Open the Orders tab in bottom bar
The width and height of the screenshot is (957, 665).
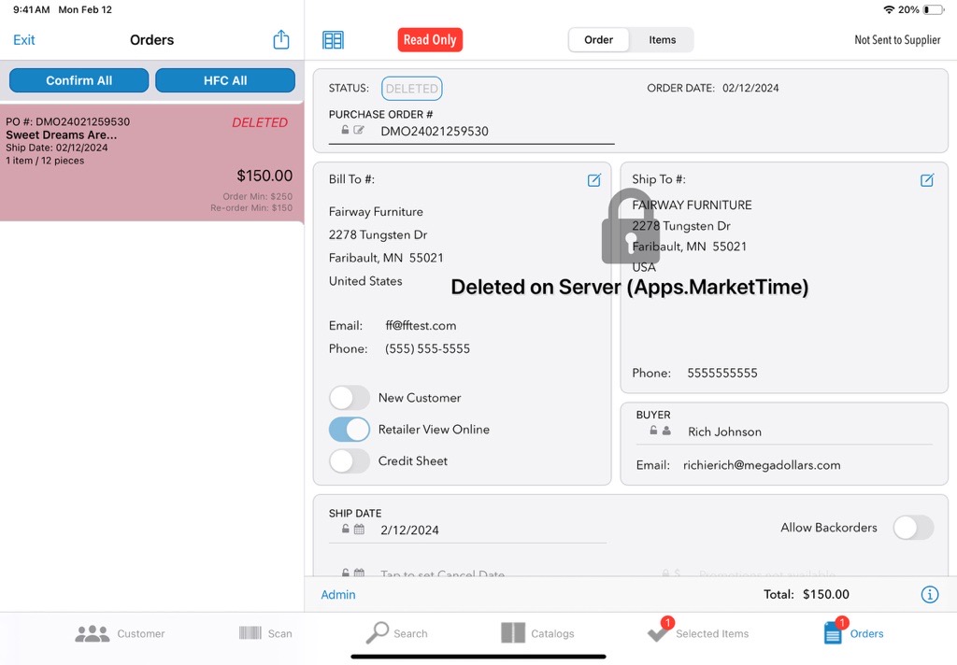pyautogui.click(x=852, y=630)
